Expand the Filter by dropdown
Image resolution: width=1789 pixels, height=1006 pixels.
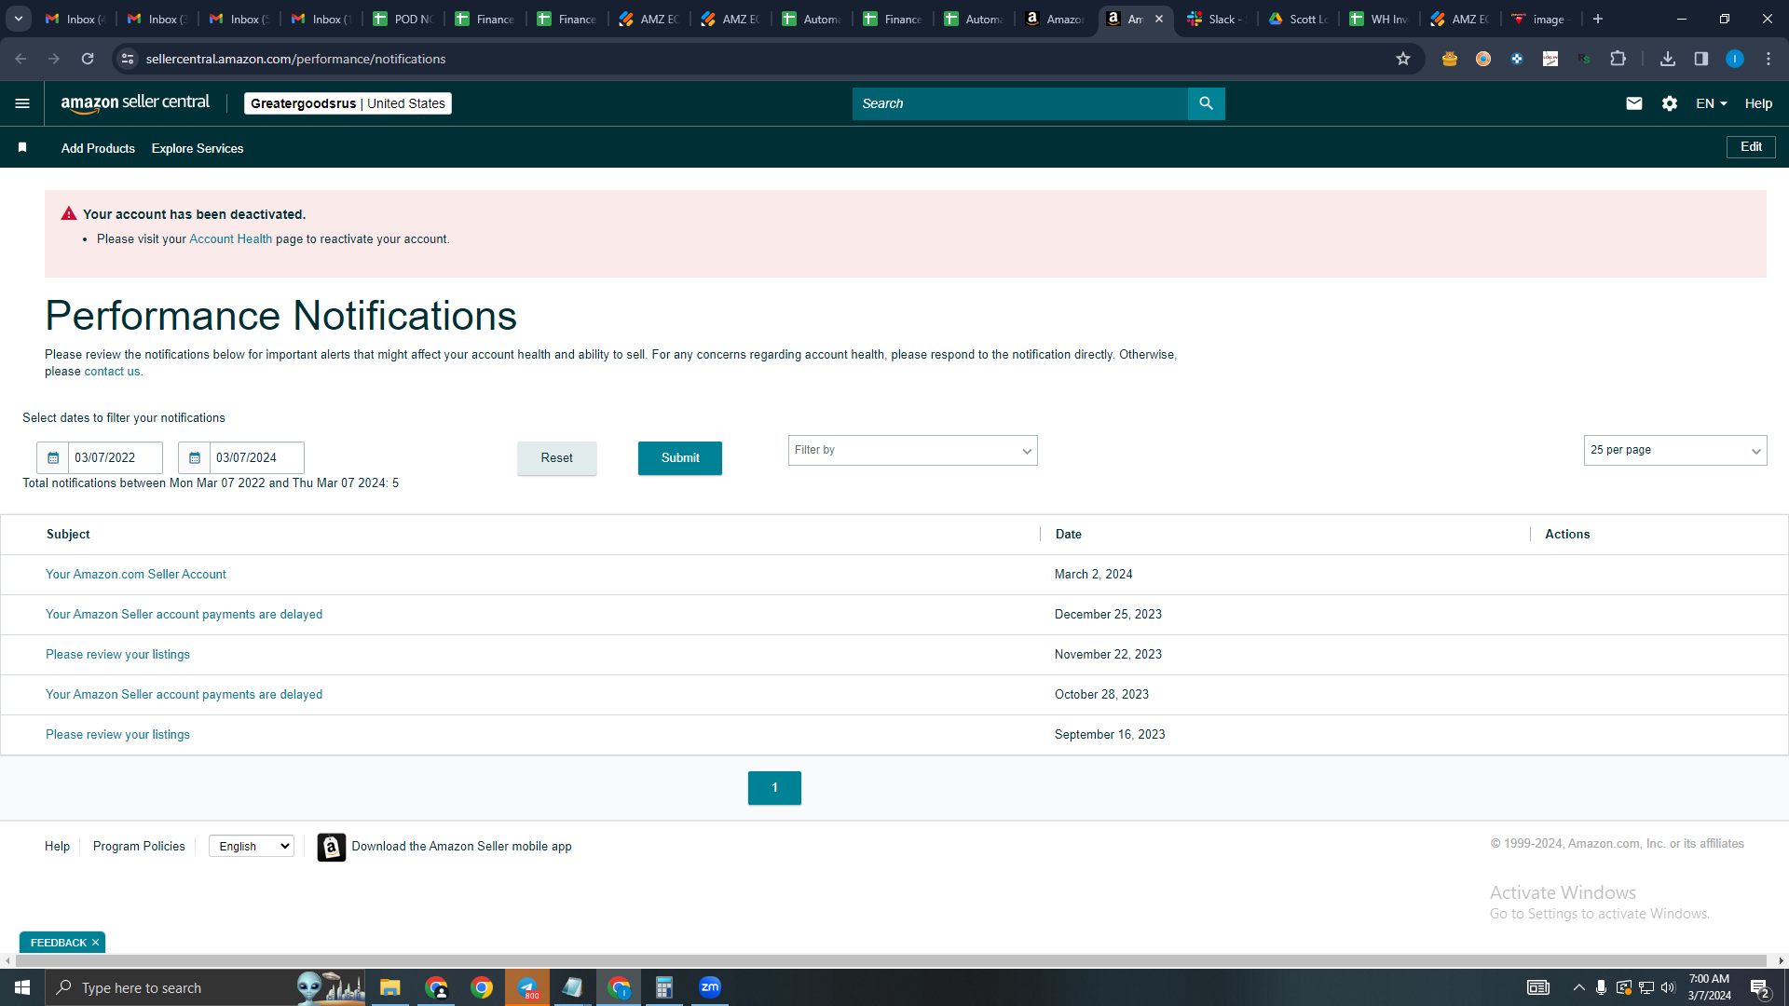pos(912,451)
